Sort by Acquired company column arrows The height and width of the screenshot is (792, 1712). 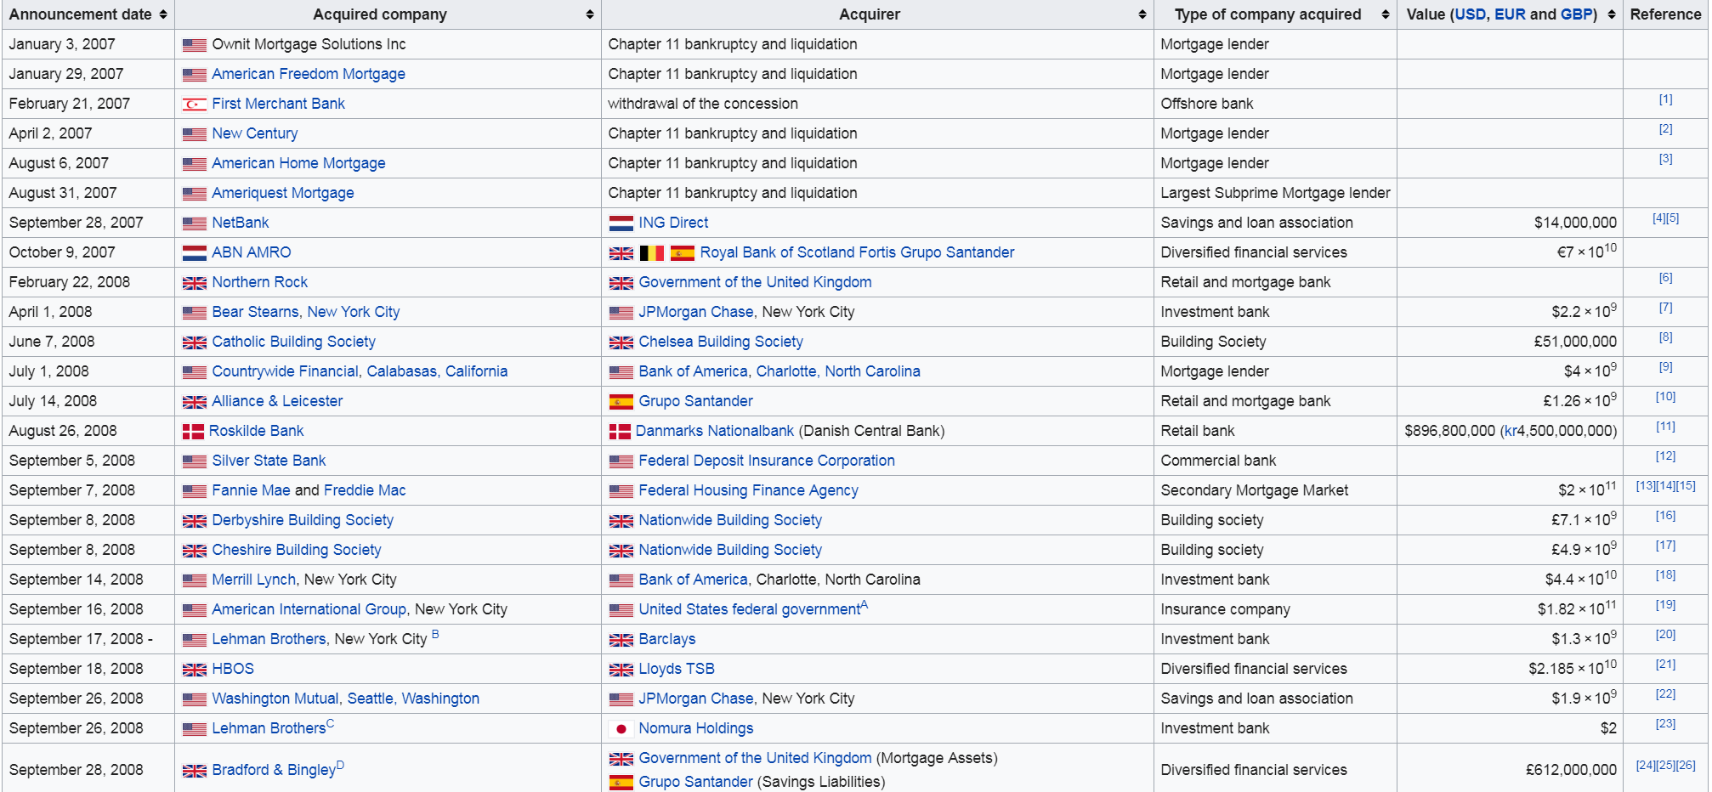(x=590, y=14)
